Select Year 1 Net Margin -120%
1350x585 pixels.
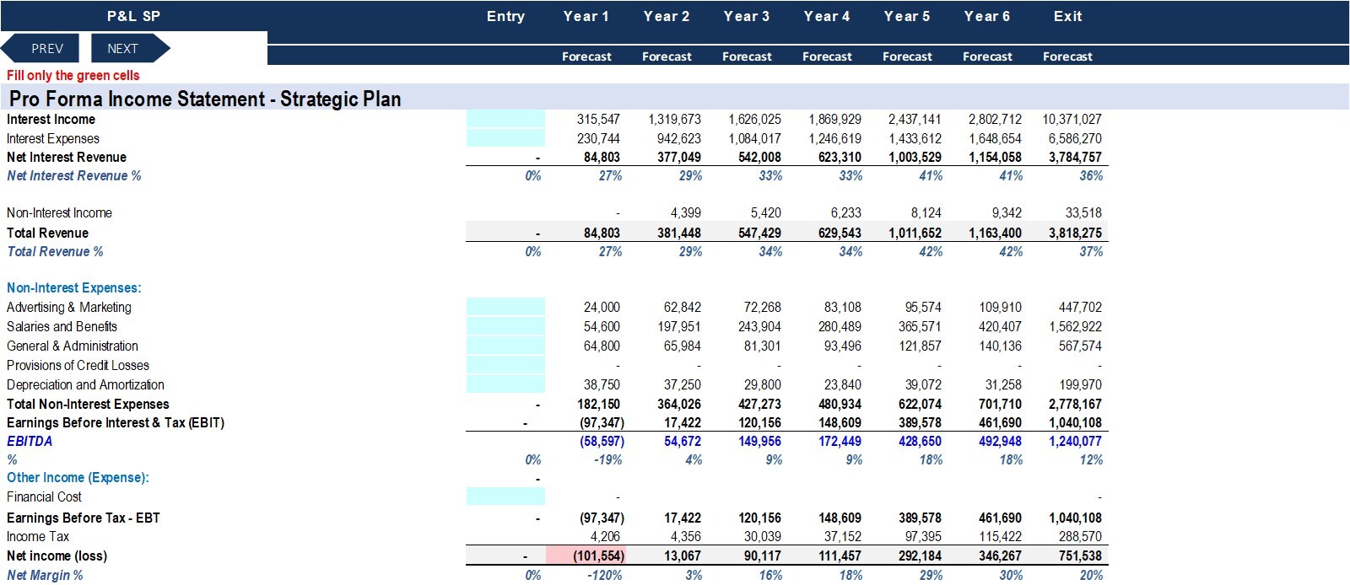point(604,575)
